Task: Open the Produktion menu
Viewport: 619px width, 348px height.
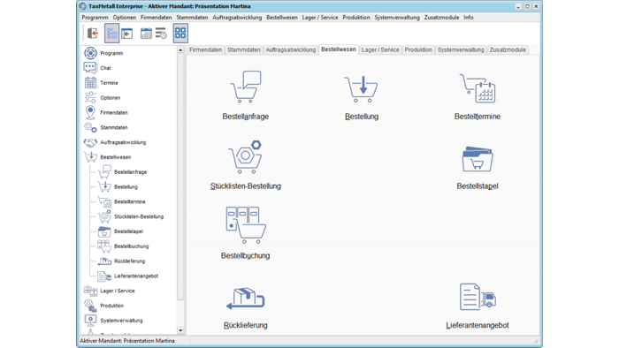Action: [x=356, y=18]
